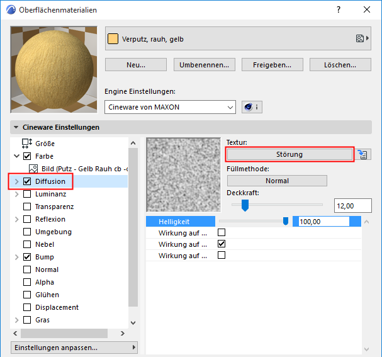Expand the Luminanz tree node
382x357 pixels.
16,194
